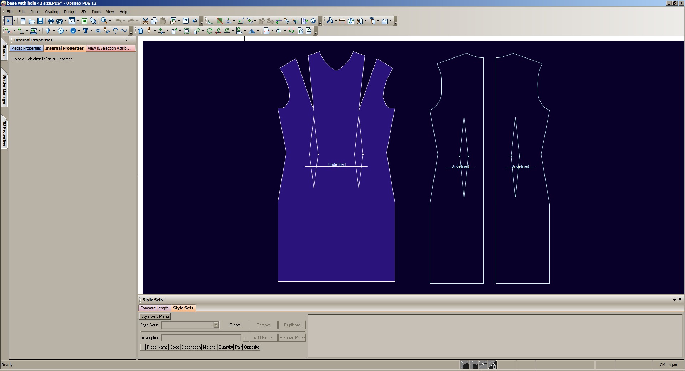Image resolution: width=685 pixels, height=371 pixels.
Task: Toggle the second snap icon in status bar
Action: pos(474,365)
